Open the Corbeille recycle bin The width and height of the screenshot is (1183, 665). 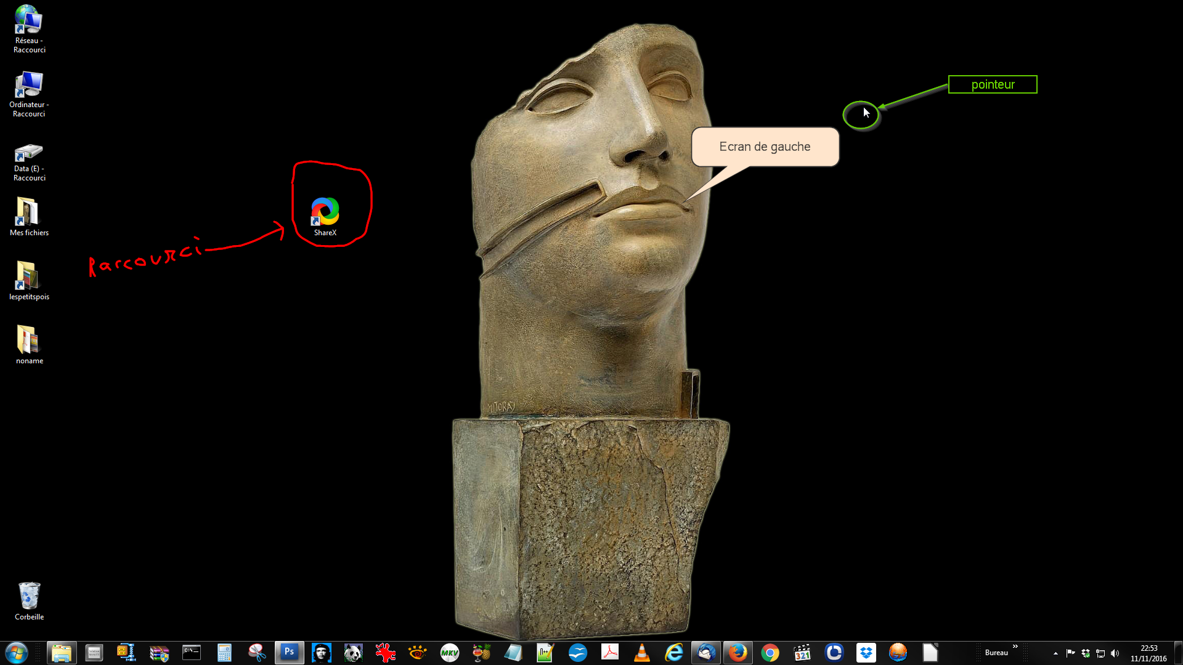pos(29,596)
